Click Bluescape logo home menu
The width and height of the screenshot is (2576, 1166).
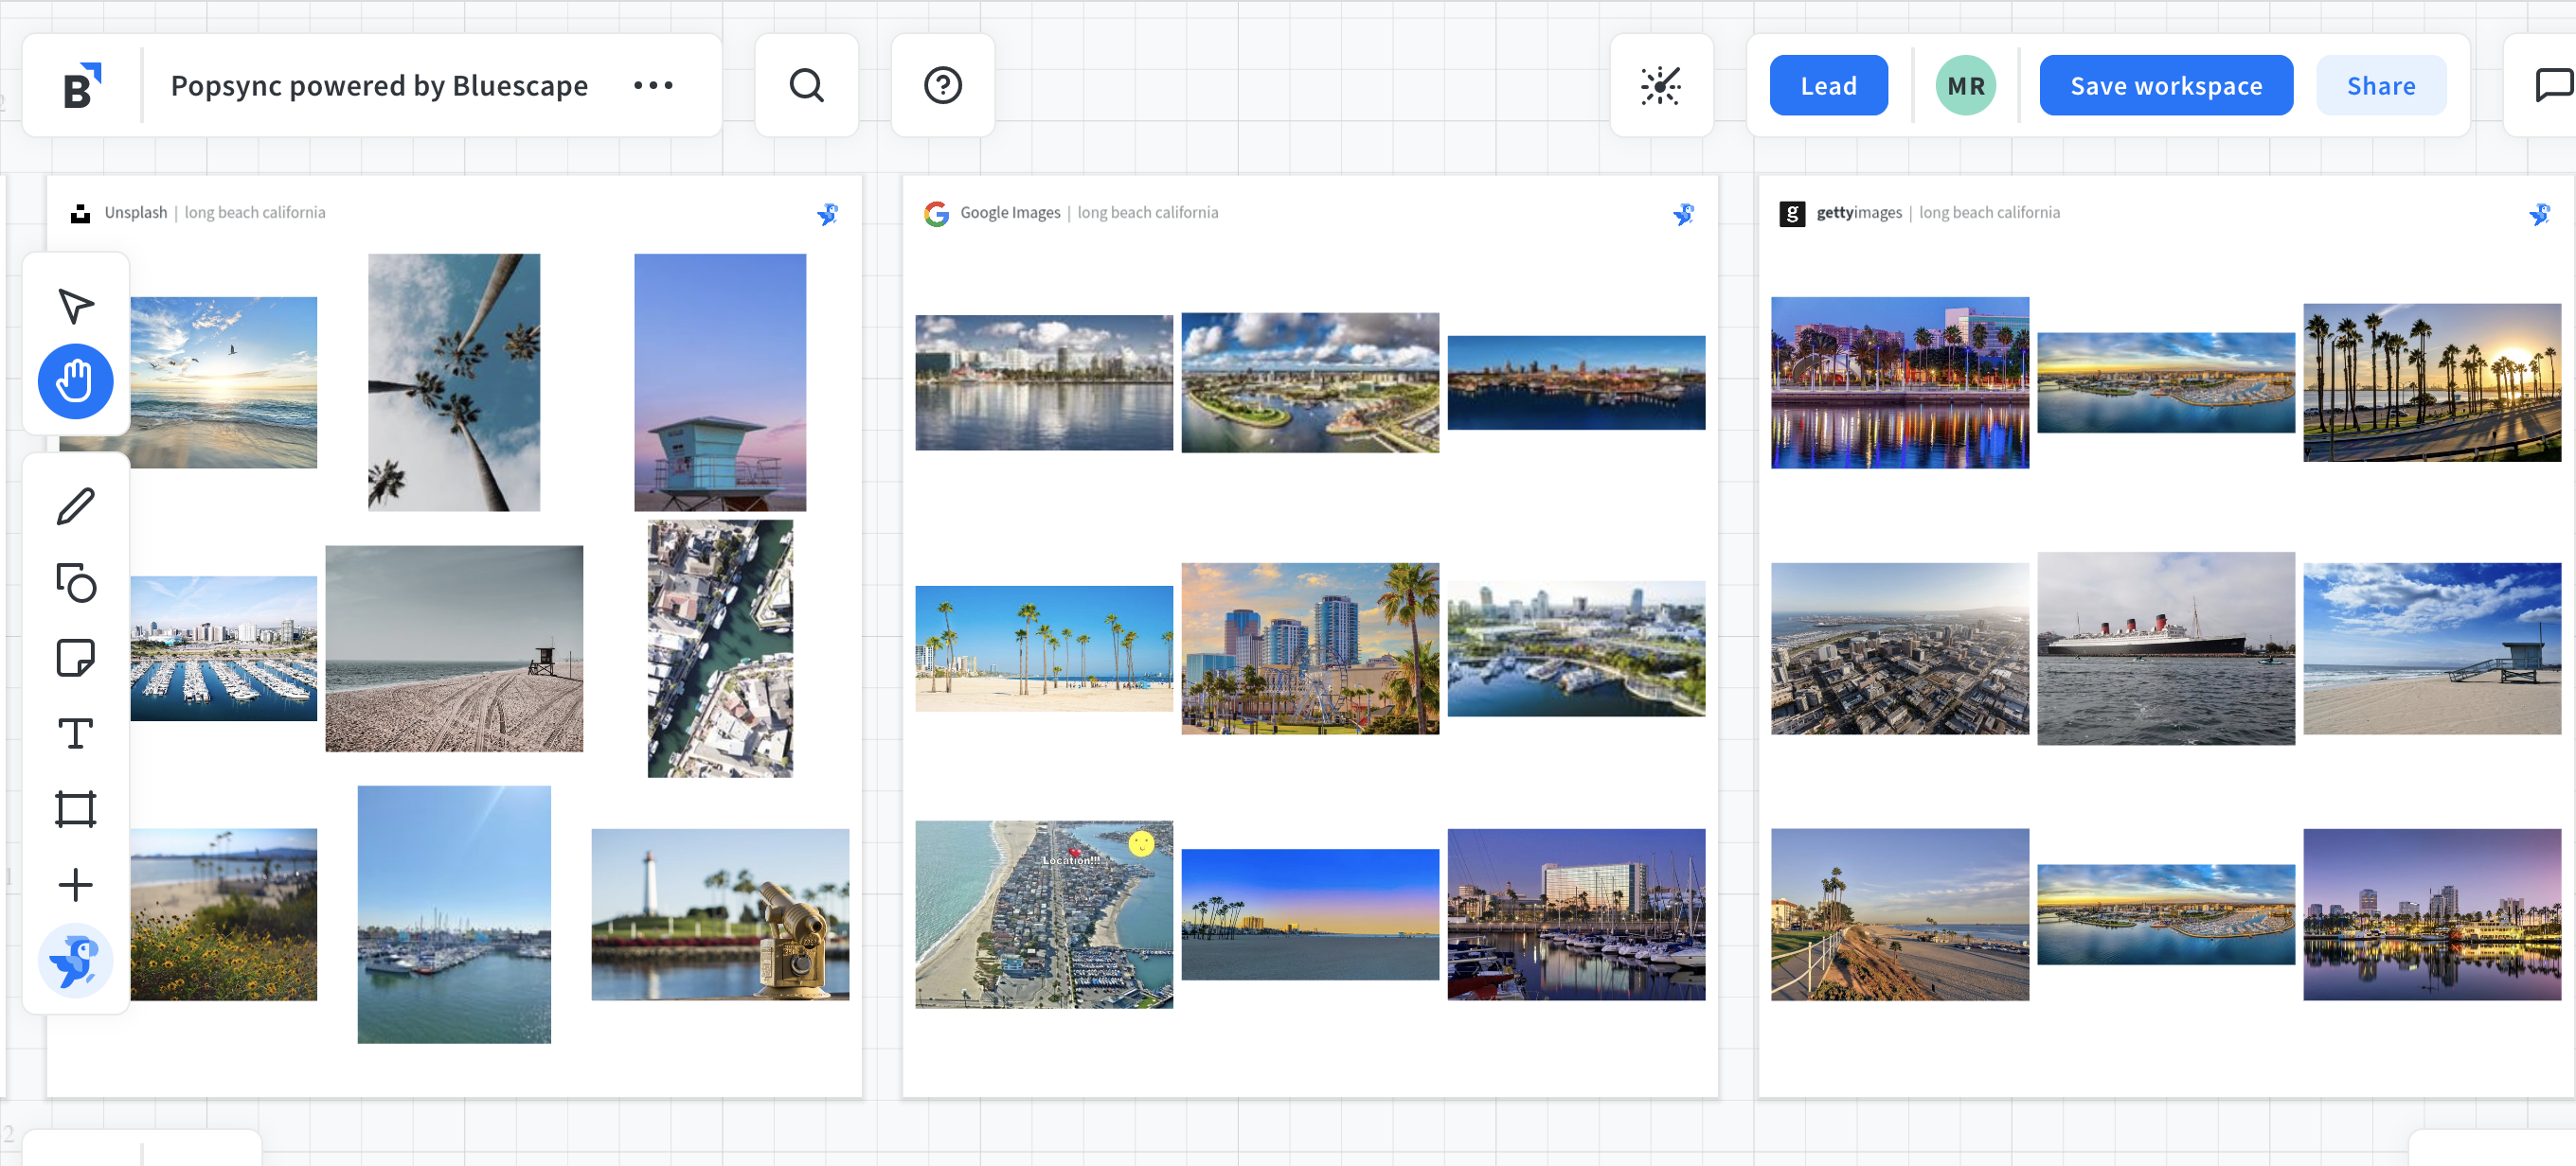click(82, 86)
